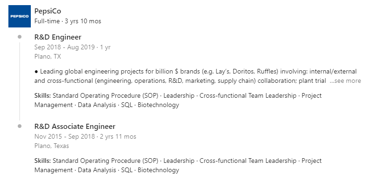This screenshot has width=365, height=181.
Task: Click the timeline bullet beside R&D Engineer
Action: (x=20, y=37)
